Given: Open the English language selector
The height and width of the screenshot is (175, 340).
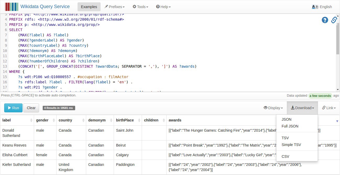Looking at the screenshot, I should (x=322, y=7).
